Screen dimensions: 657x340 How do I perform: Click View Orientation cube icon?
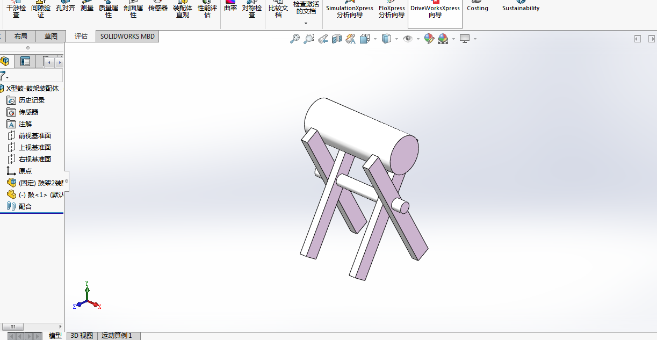coord(365,39)
